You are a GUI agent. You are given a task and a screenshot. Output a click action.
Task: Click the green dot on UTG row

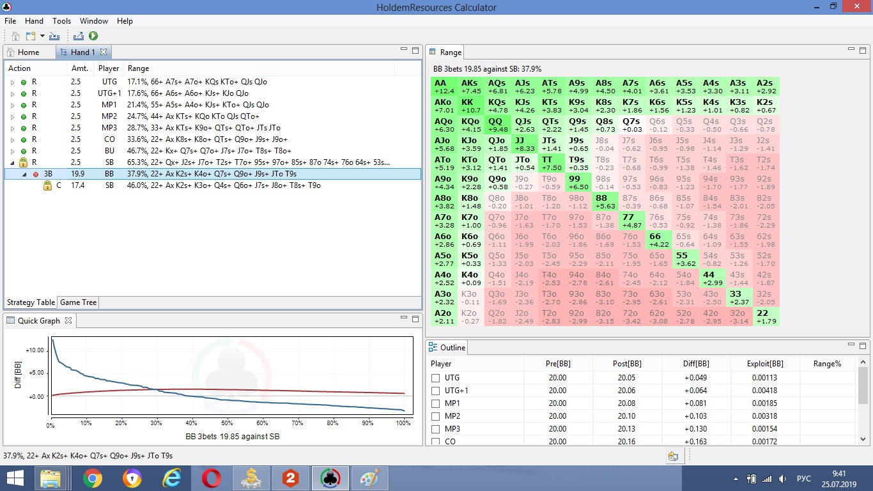click(x=24, y=82)
